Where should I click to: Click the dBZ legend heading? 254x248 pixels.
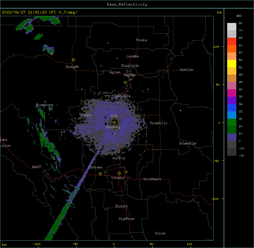point(239,16)
